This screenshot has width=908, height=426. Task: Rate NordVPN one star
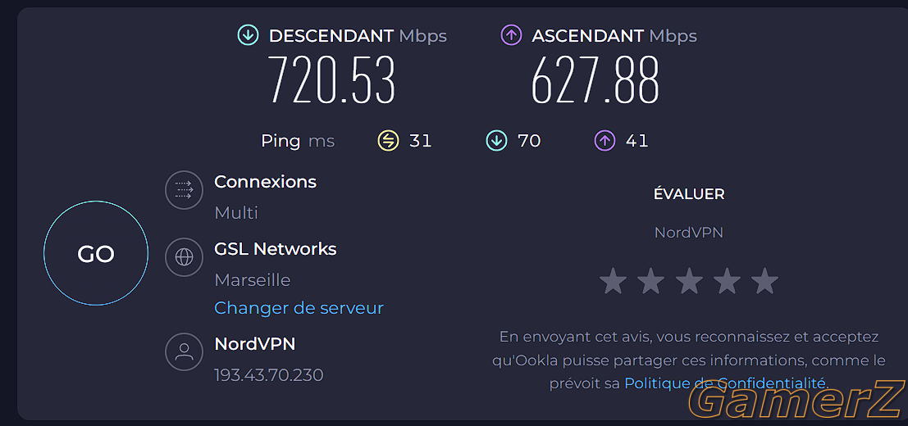tap(614, 281)
